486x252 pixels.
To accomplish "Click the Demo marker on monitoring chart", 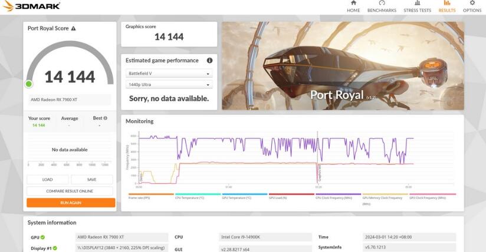I will point(141,178).
